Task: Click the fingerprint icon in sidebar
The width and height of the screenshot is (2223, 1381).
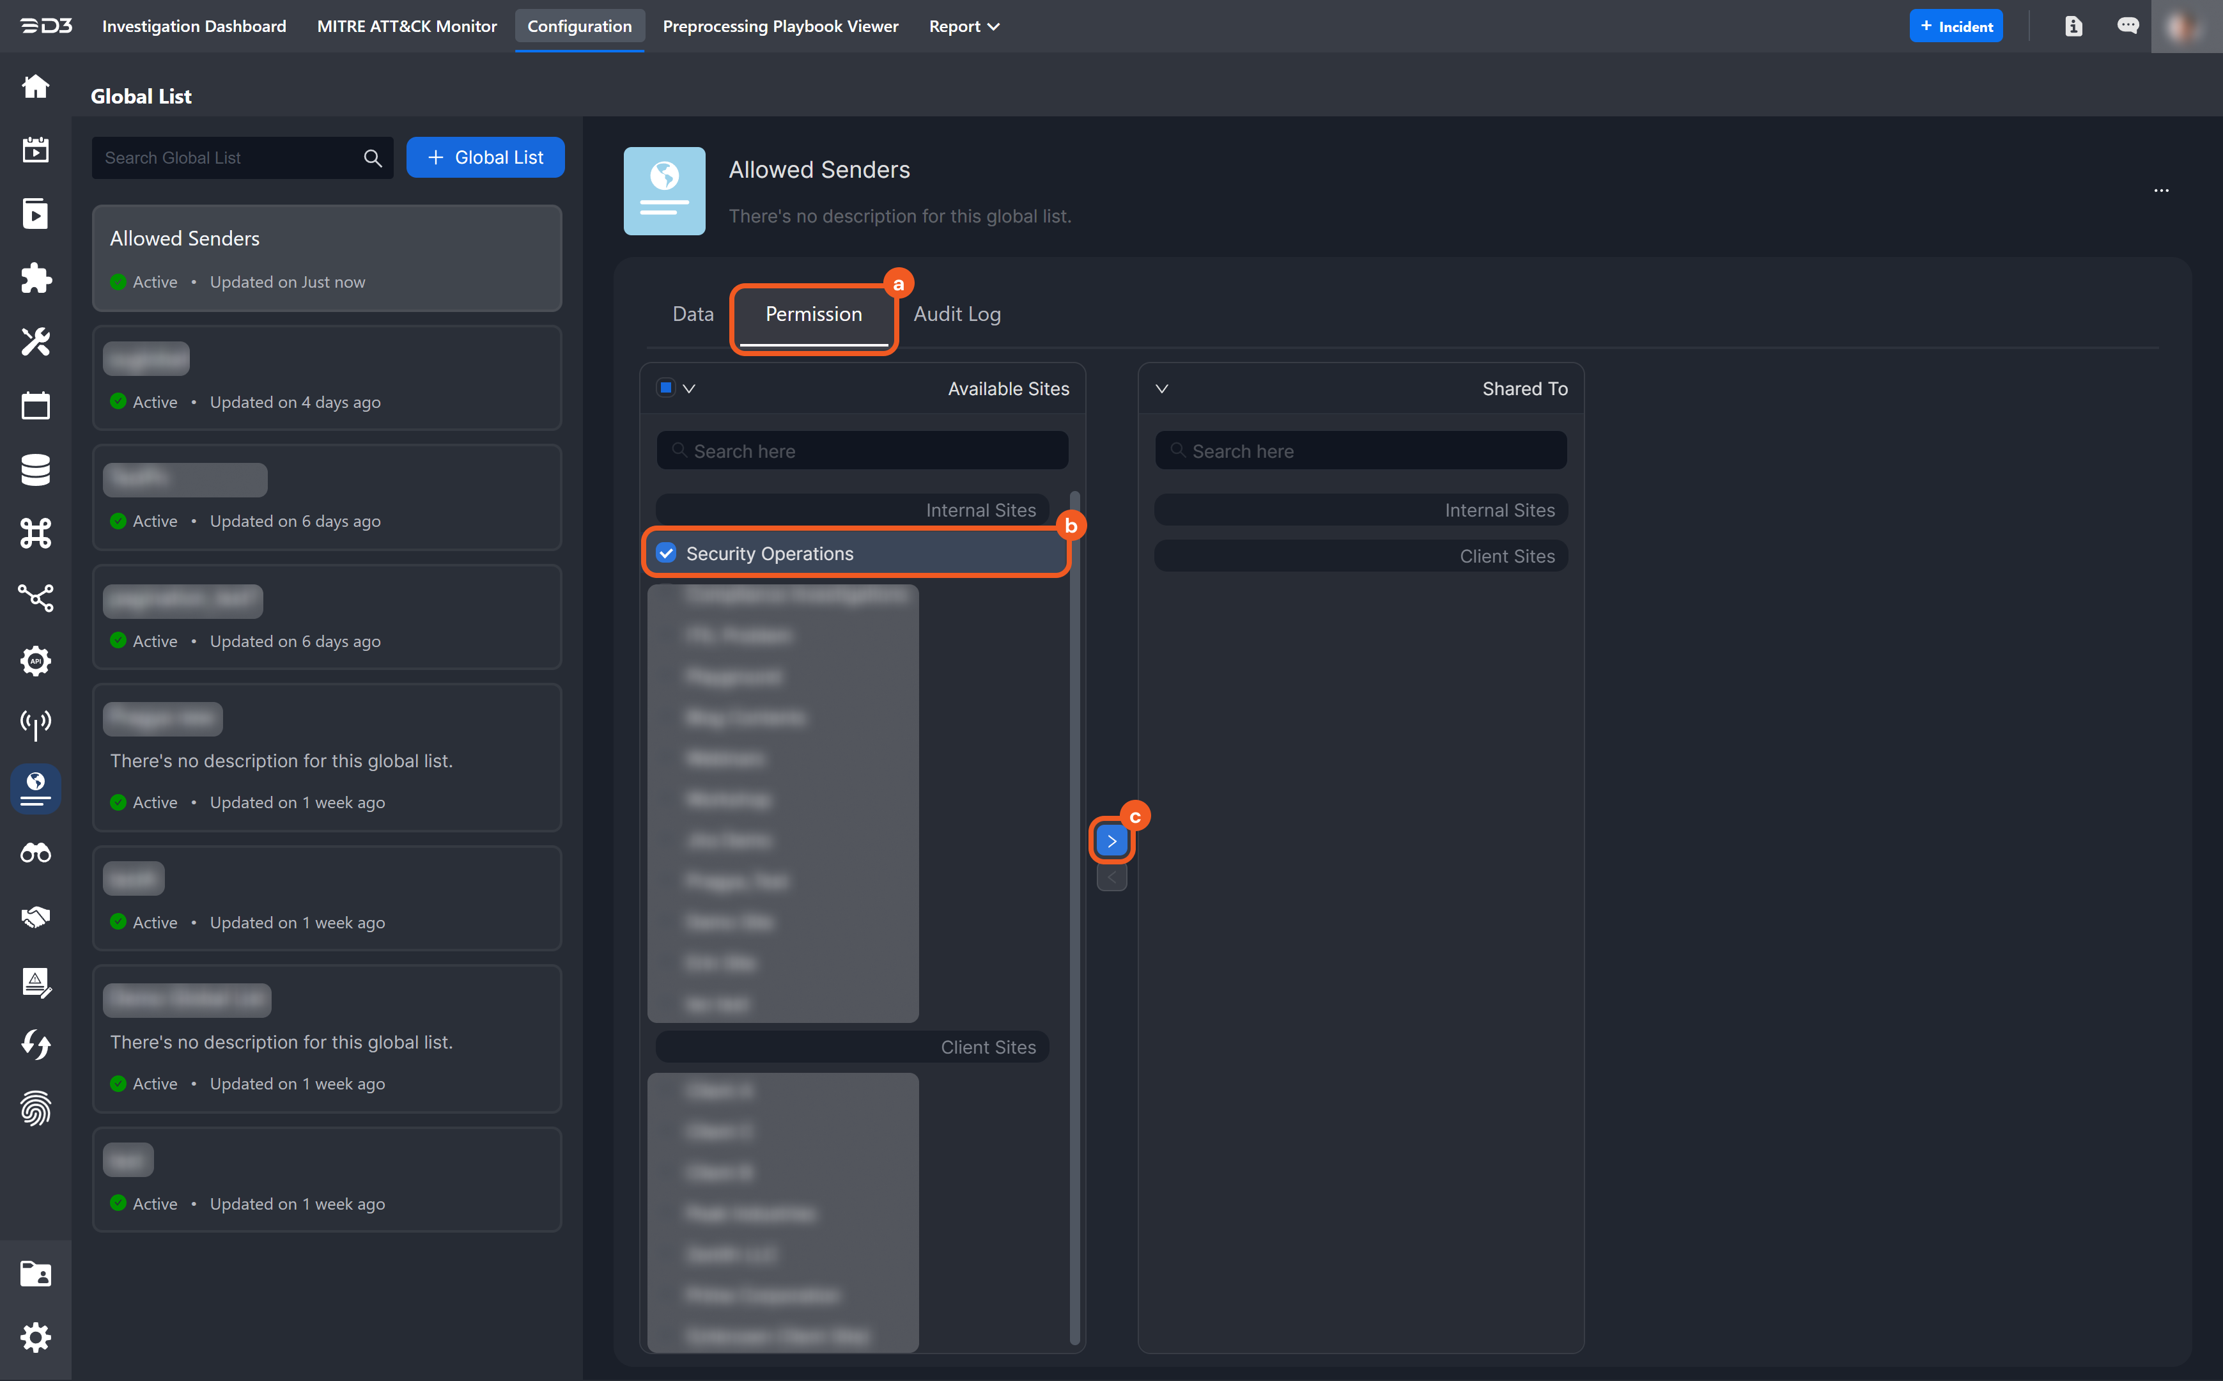Action: 36,1108
